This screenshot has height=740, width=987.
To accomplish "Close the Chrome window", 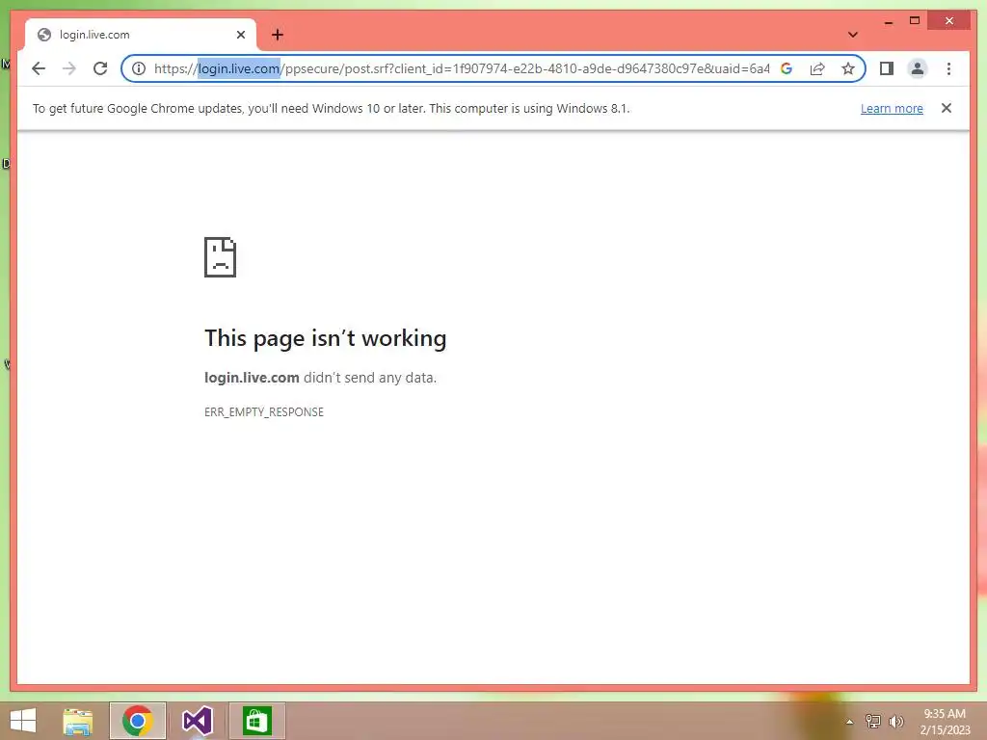I will point(949,21).
